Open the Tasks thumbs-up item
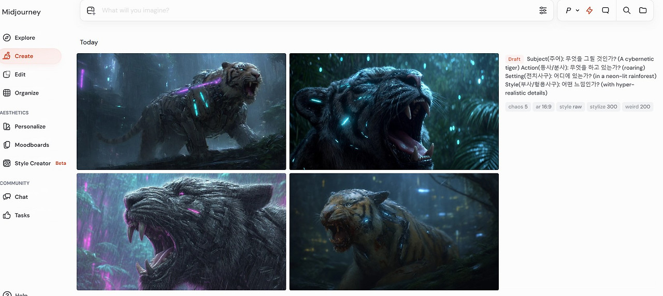Screen dimensions: 663x296 (22, 215)
